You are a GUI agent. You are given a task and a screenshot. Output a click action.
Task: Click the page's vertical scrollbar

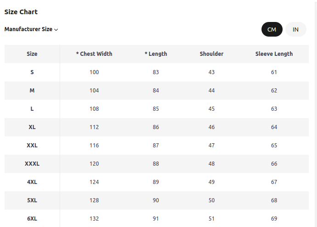(x=316, y=113)
